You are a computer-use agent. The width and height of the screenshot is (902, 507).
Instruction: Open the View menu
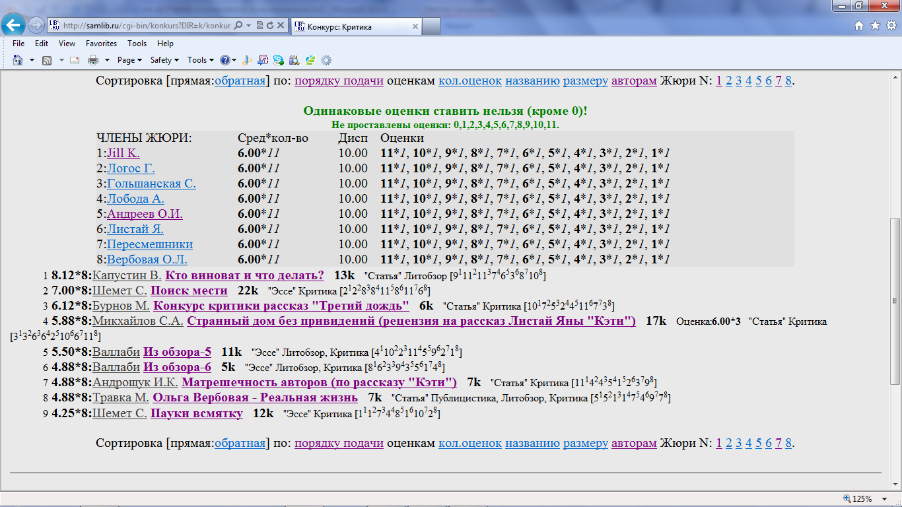[67, 44]
